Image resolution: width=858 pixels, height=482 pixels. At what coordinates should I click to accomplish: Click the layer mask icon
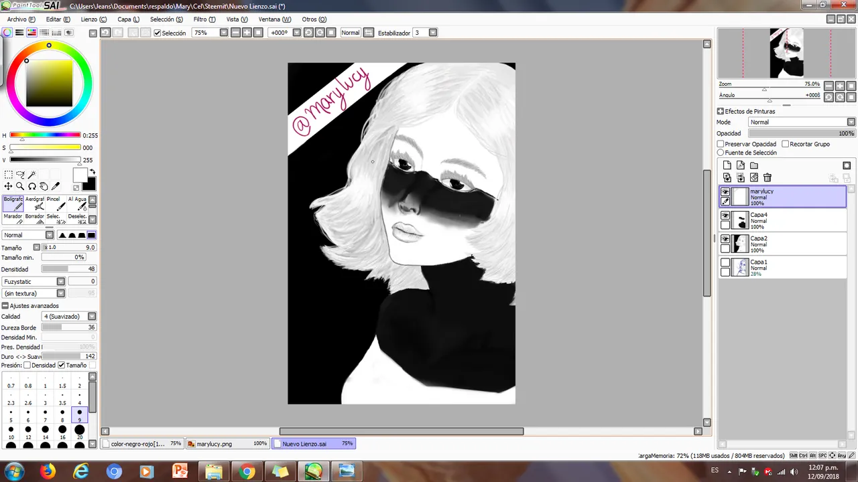[x=847, y=165]
